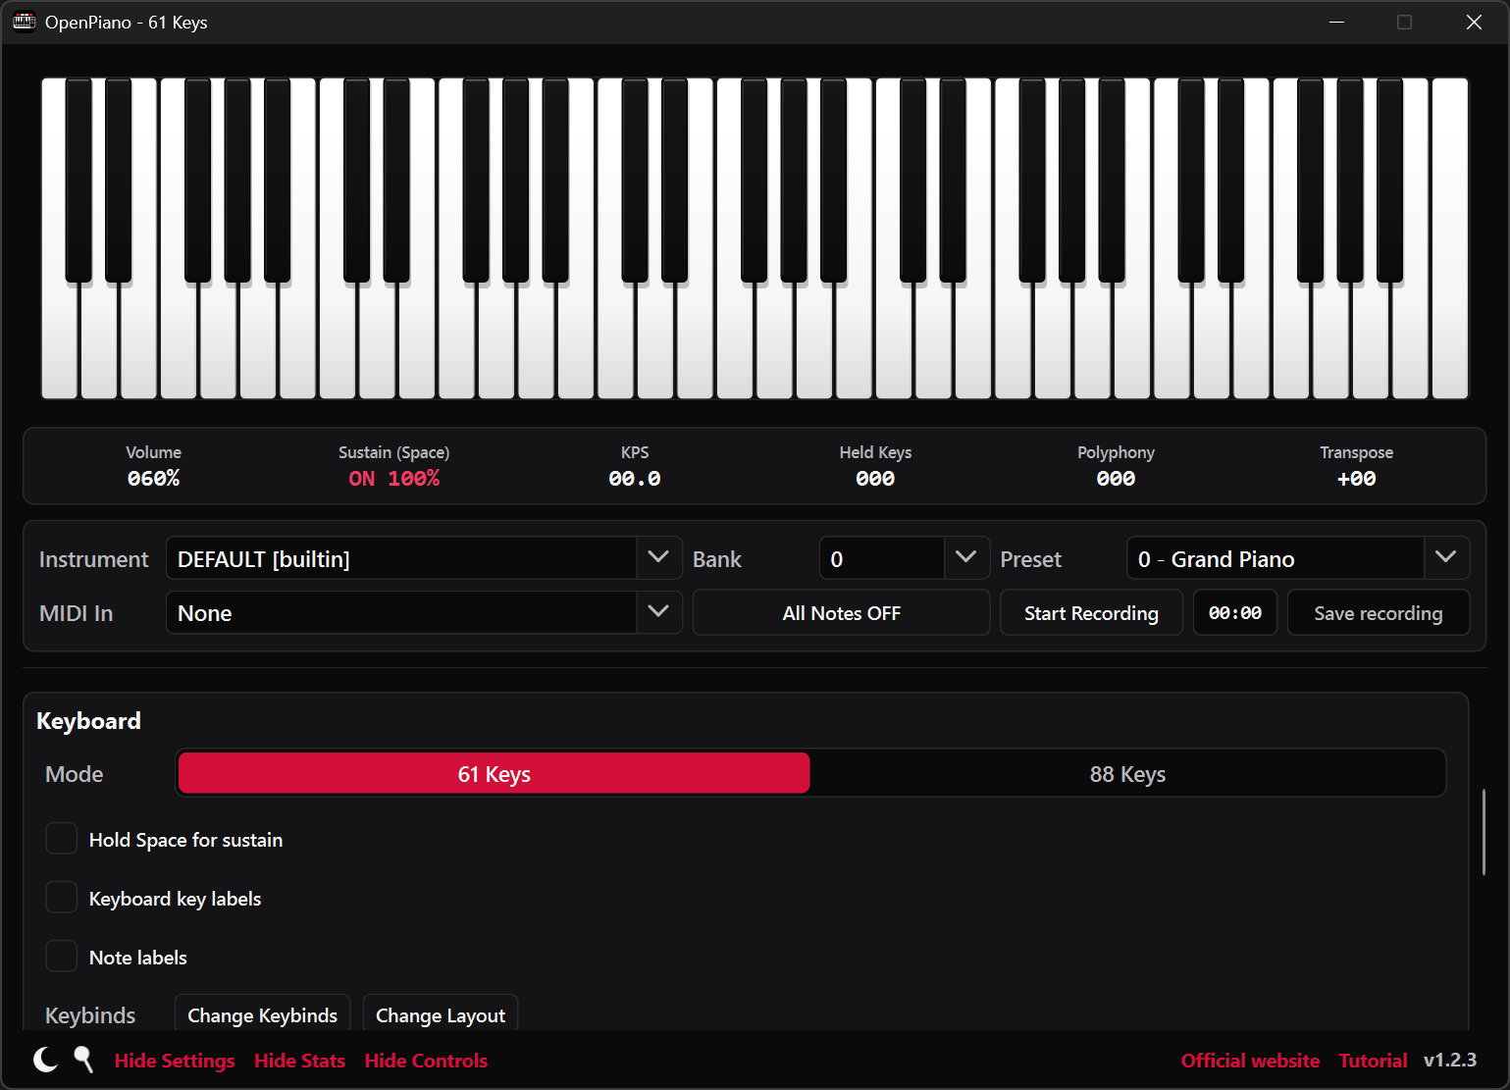This screenshot has height=1090, width=1510.
Task: Click Hide Stats link
Action: coord(299,1061)
